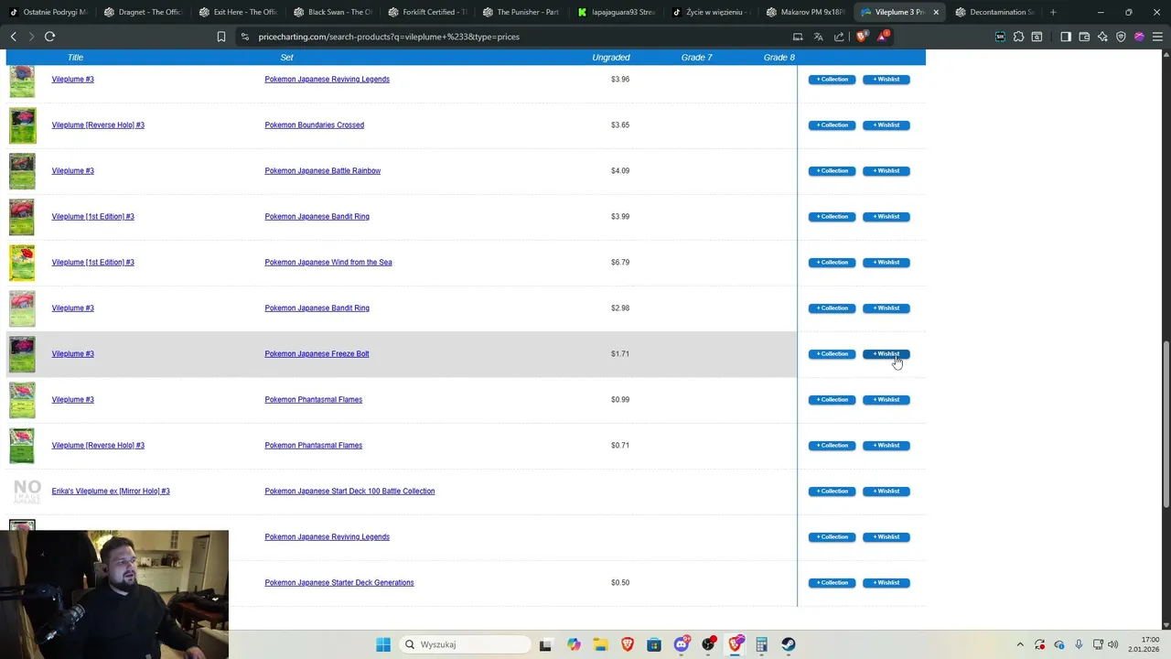Screen dimensions: 1171x659
Task: Open Brave Wallet icon
Action: [1084, 37]
